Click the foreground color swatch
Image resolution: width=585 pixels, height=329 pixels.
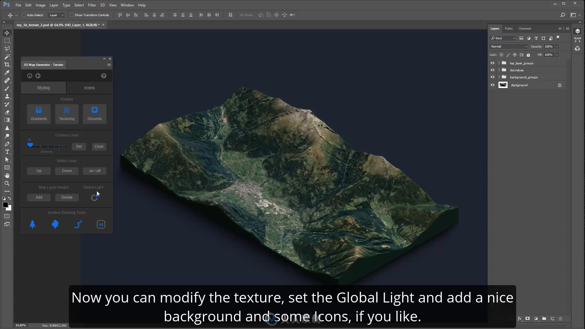tap(5, 205)
